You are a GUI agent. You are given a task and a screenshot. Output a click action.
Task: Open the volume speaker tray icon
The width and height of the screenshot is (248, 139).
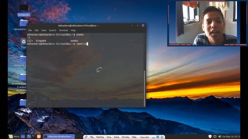tap(220, 136)
